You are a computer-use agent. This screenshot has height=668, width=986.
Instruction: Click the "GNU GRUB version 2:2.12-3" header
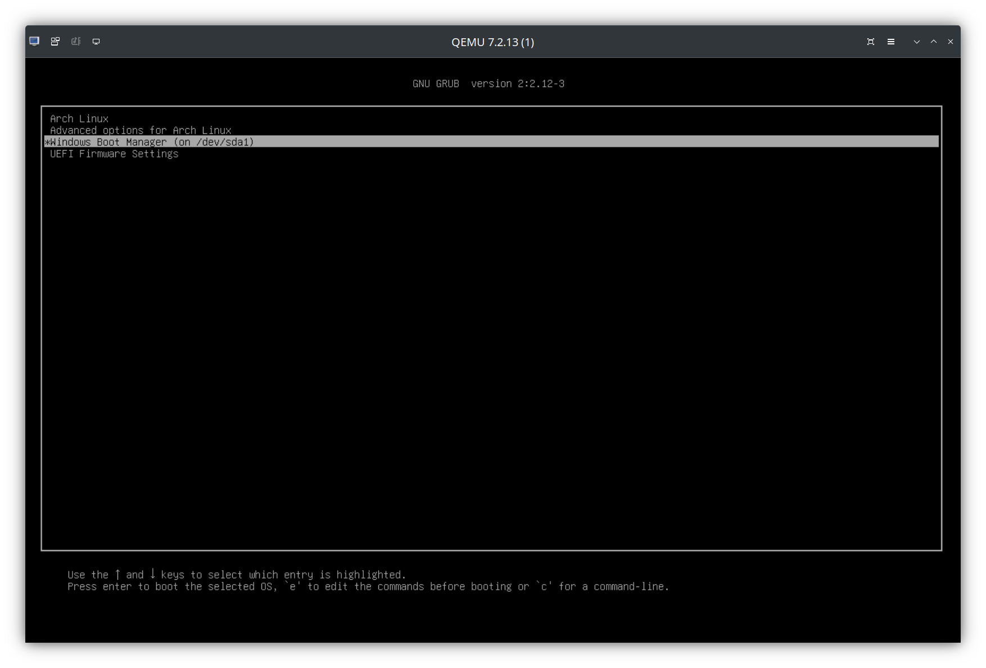click(489, 83)
